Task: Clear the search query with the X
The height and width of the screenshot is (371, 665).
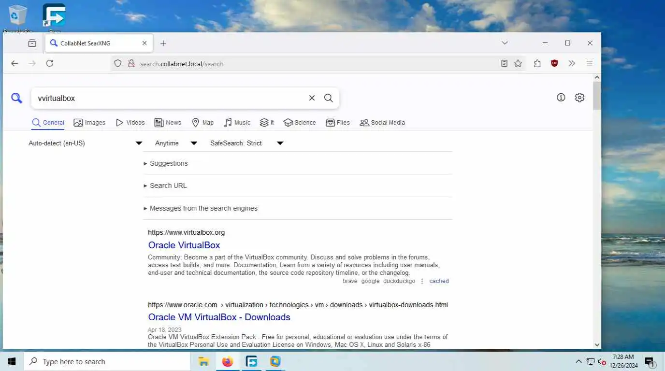Action: pyautogui.click(x=312, y=98)
